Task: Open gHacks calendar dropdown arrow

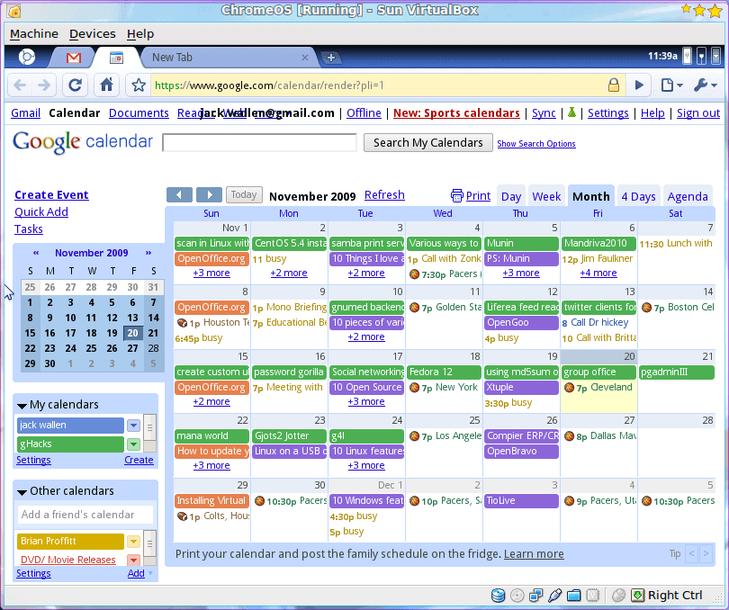Action: [133, 444]
